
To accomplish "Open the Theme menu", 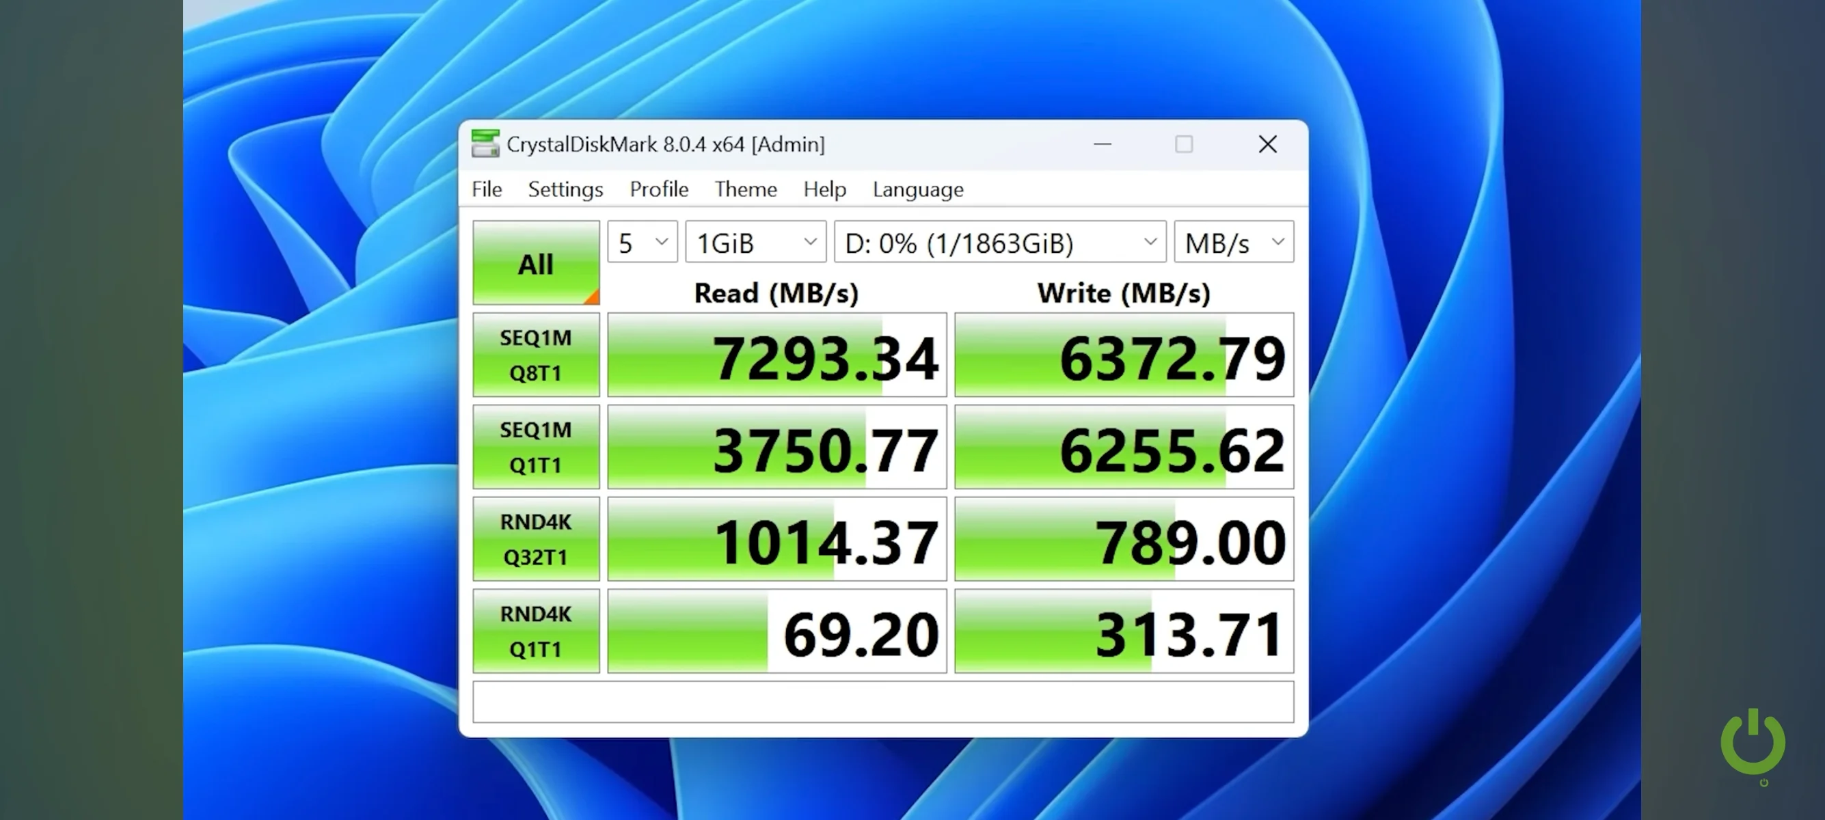I will click(x=745, y=190).
